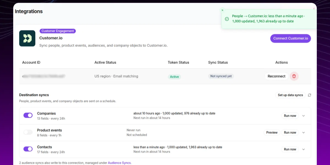Dismiss the sync notification with its X icon

coord(222,10)
